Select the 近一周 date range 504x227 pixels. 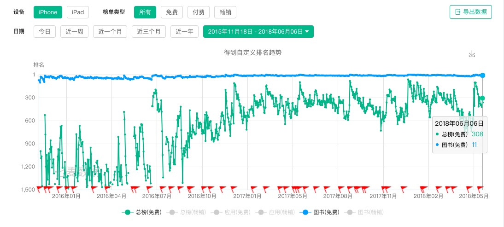click(x=74, y=31)
